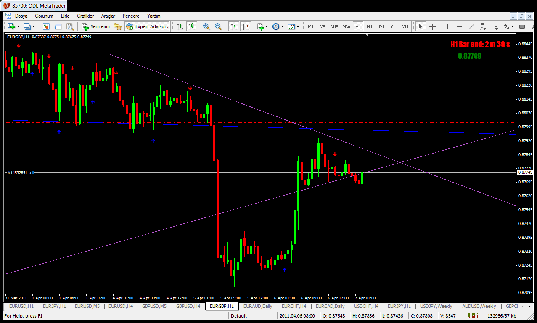Toggle Chart Shift from the right edge

(246, 26)
